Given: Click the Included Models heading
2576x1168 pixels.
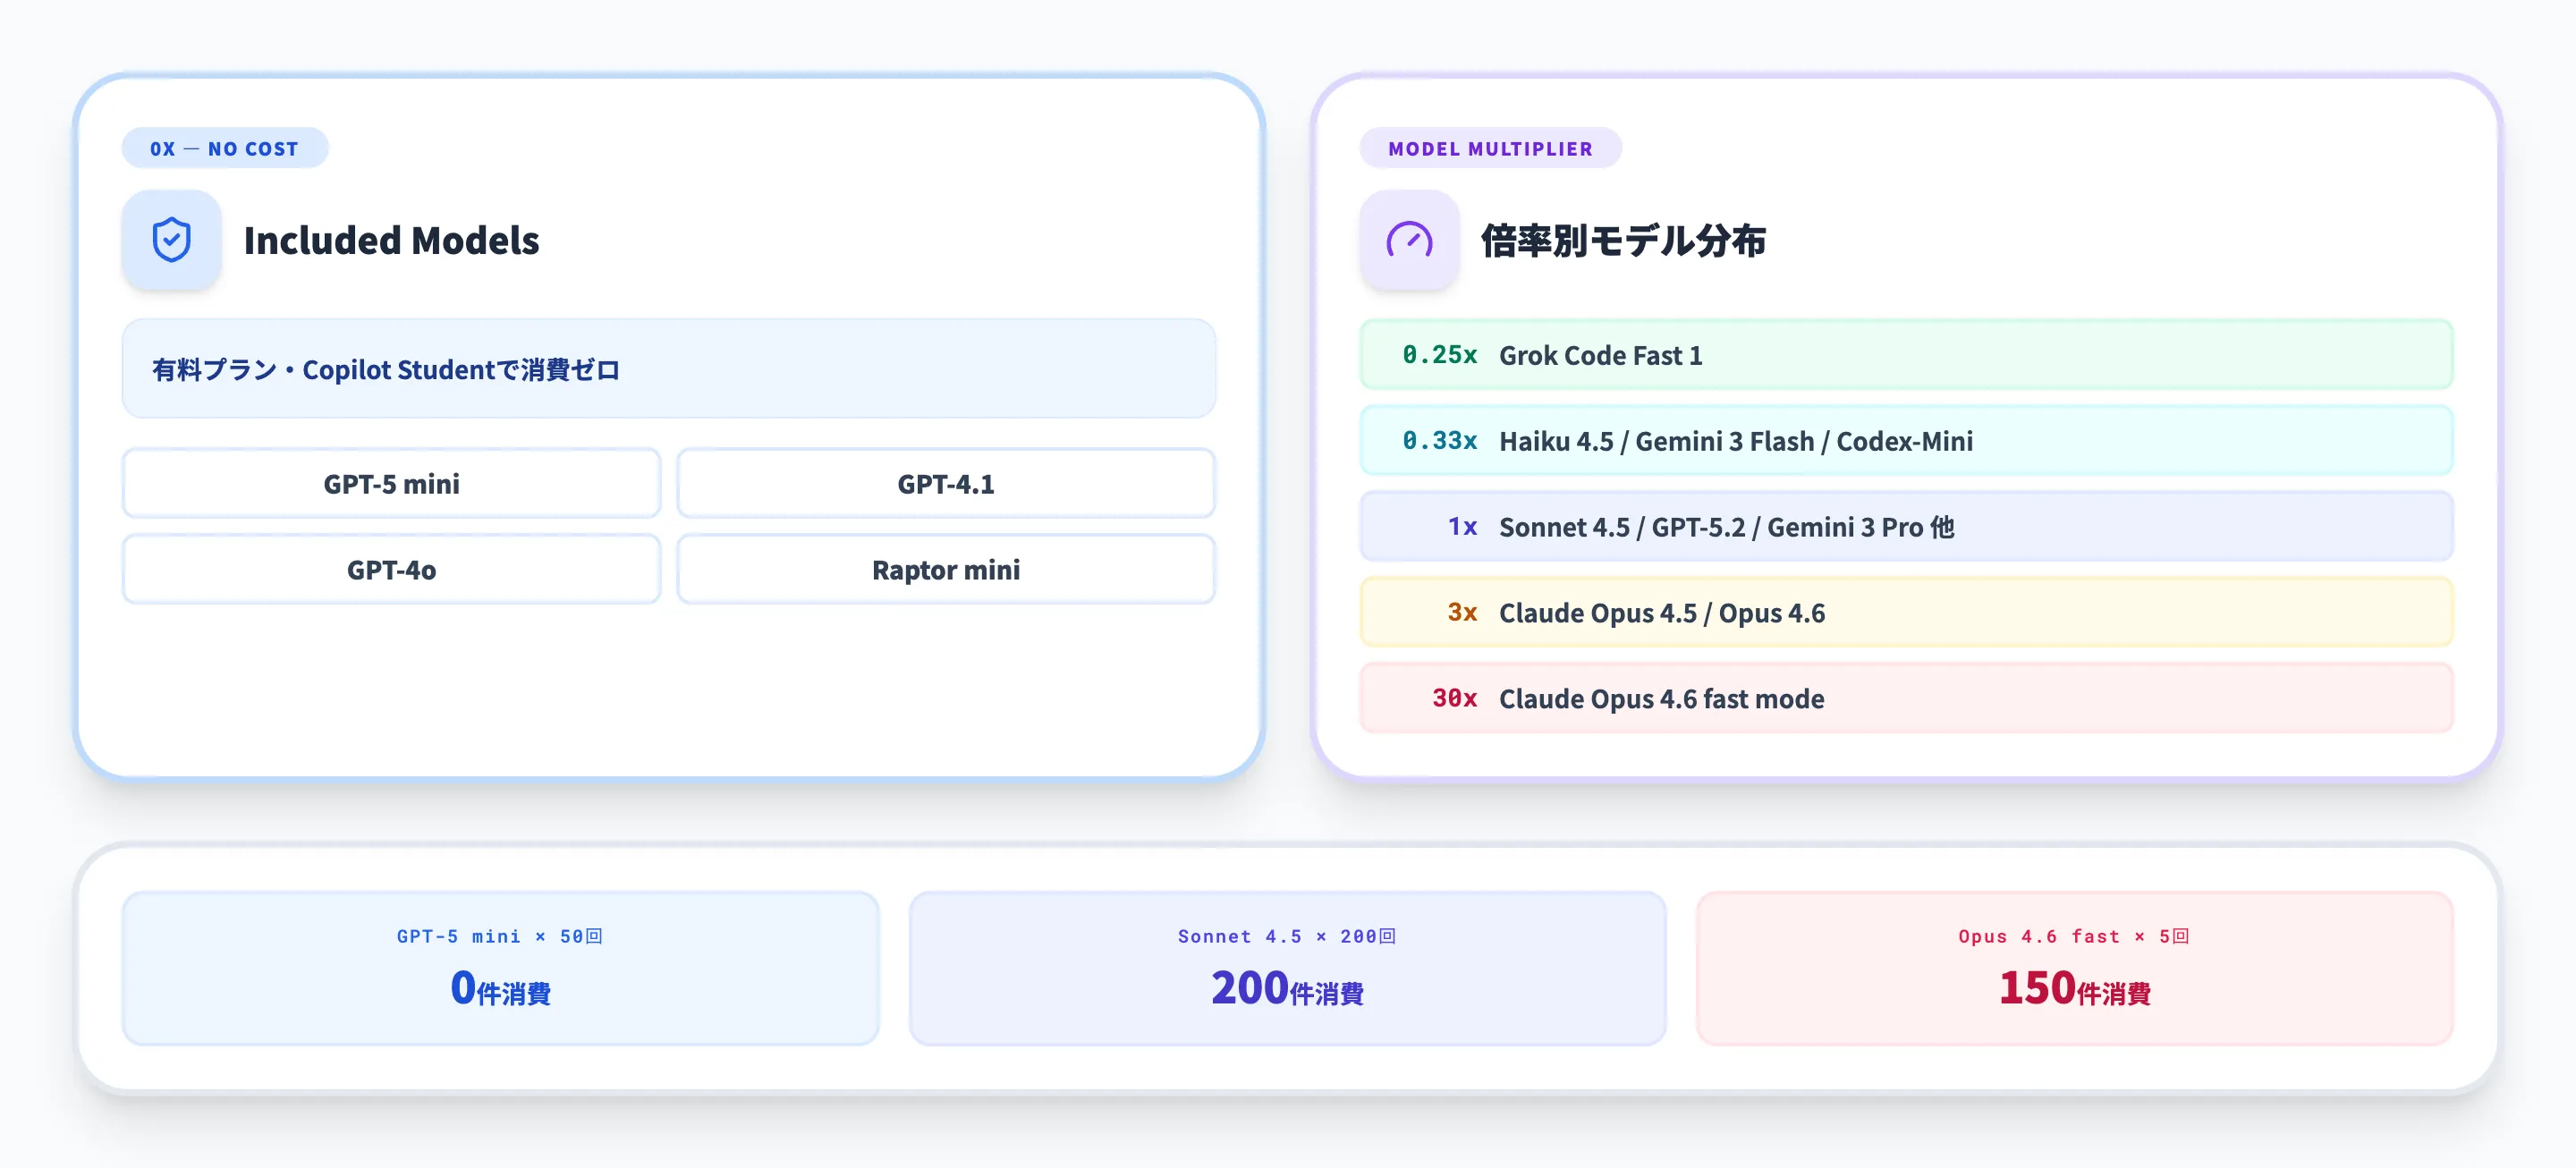Looking at the screenshot, I should [391, 241].
